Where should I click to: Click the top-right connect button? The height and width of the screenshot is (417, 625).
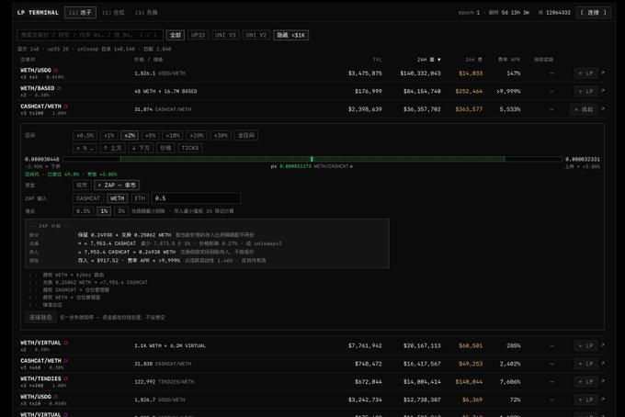[593, 12]
